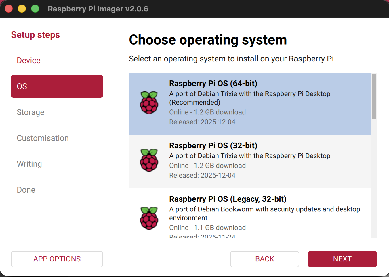Click the Done step in sidebar
This screenshot has height=277, width=389.
[x=26, y=190]
